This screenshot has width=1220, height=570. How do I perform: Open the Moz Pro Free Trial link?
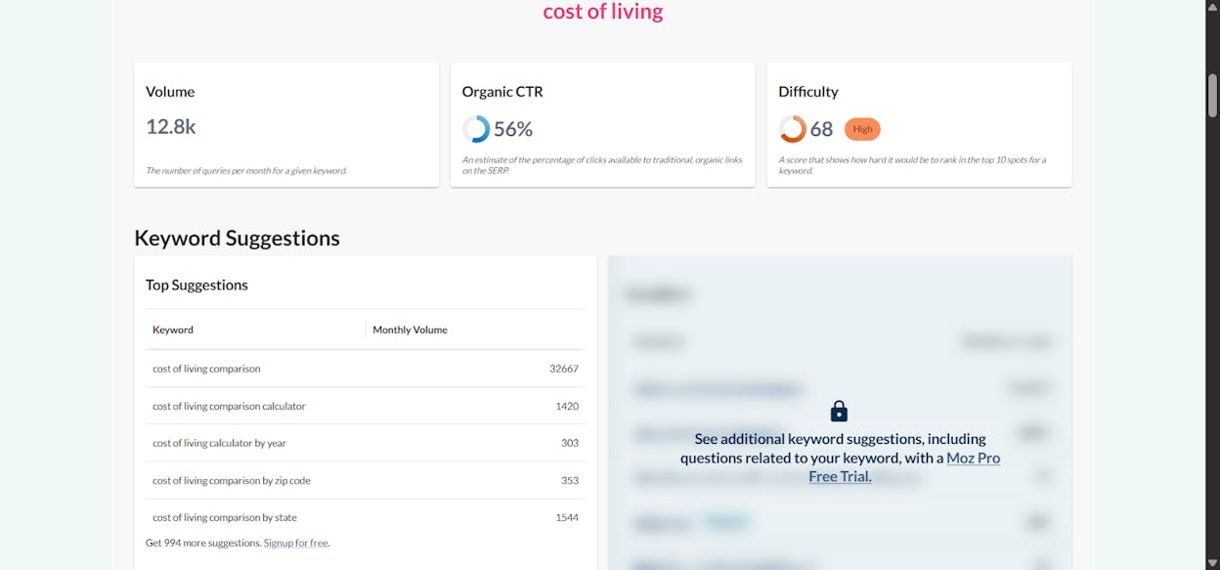(x=904, y=467)
